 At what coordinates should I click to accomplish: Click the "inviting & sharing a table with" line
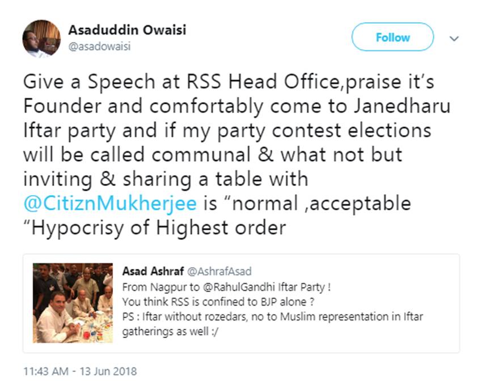tap(166, 179)
